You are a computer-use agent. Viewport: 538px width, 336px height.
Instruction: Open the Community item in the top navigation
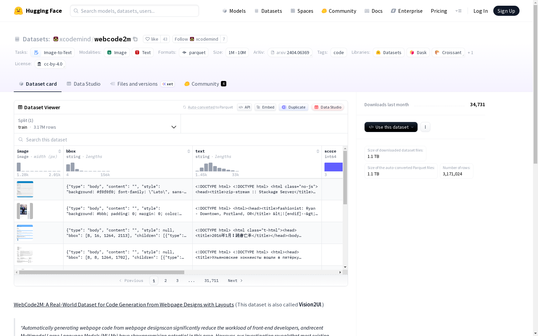[x=339, y=11]
